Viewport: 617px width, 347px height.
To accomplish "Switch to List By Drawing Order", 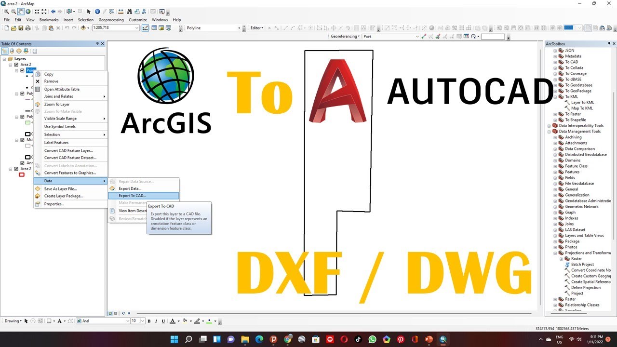I will [x=4, y=51].
